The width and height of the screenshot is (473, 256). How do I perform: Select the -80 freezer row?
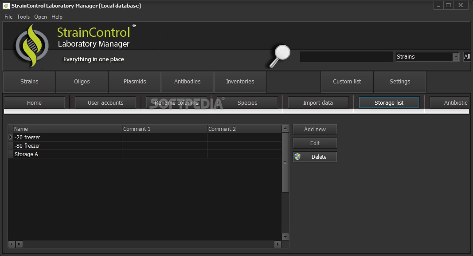point(145,146)
